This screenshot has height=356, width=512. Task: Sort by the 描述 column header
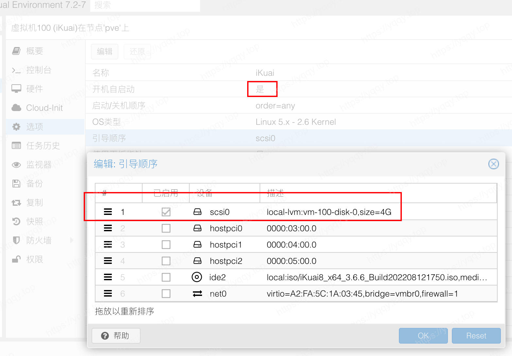point(378,193)
